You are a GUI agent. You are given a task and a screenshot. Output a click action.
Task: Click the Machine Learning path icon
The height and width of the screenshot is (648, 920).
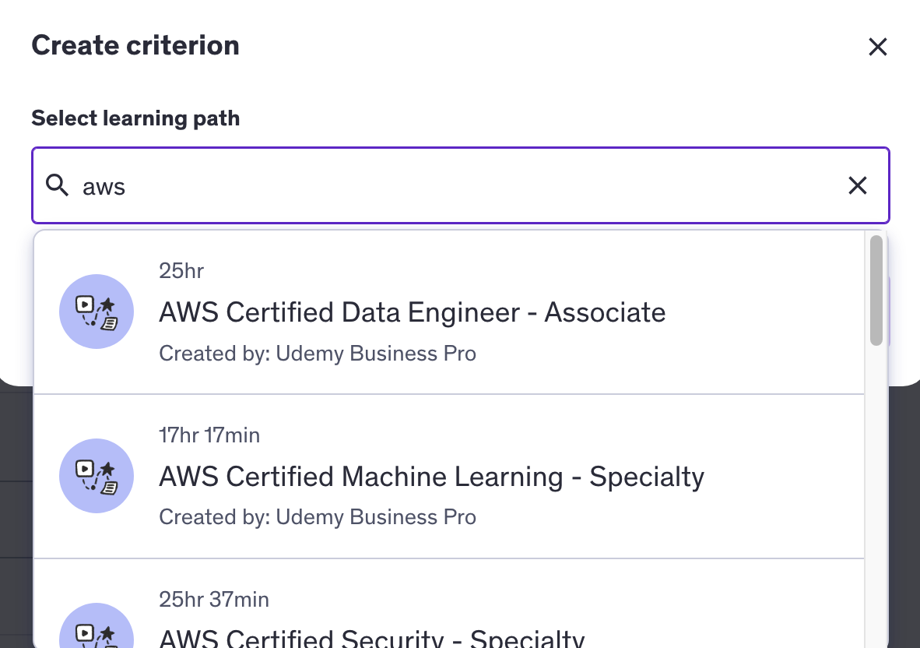click(97, 476)
